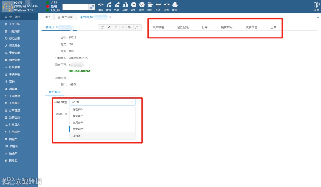321x187 pixels.
Task: Open 呼叫结果 in the sidebar
Action: click(x=19, y=67)
